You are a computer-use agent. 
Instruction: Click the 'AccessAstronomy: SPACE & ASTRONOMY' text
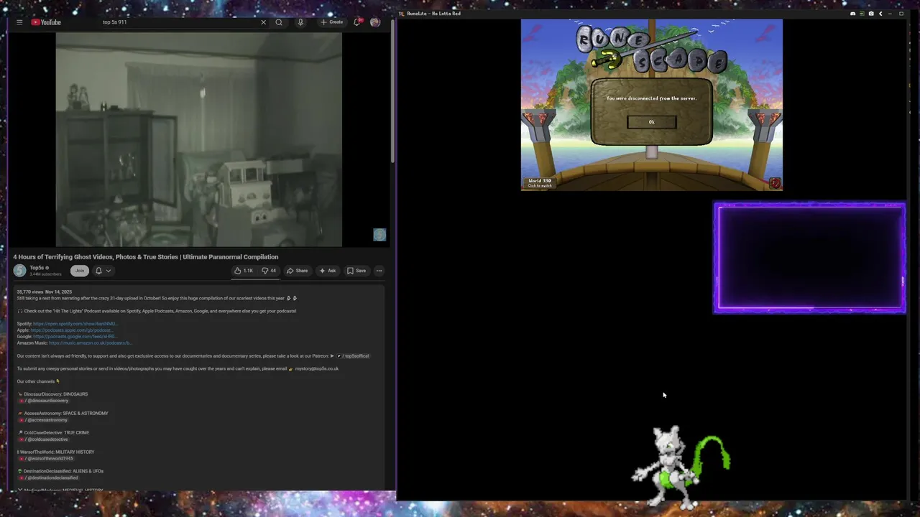point(66,414)
